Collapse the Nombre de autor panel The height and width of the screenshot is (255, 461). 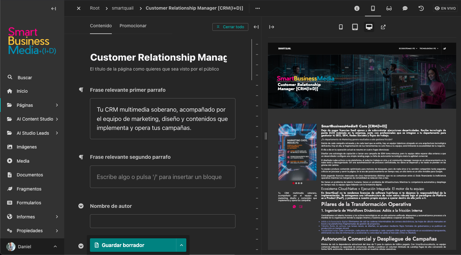click(x=81, y=206)
